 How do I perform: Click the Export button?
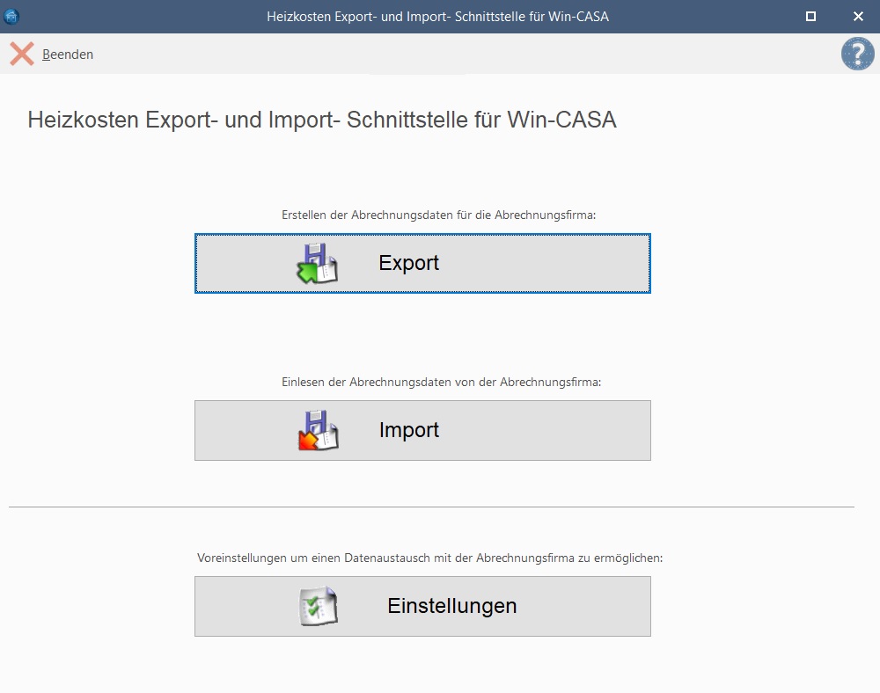tap(422, 264)
